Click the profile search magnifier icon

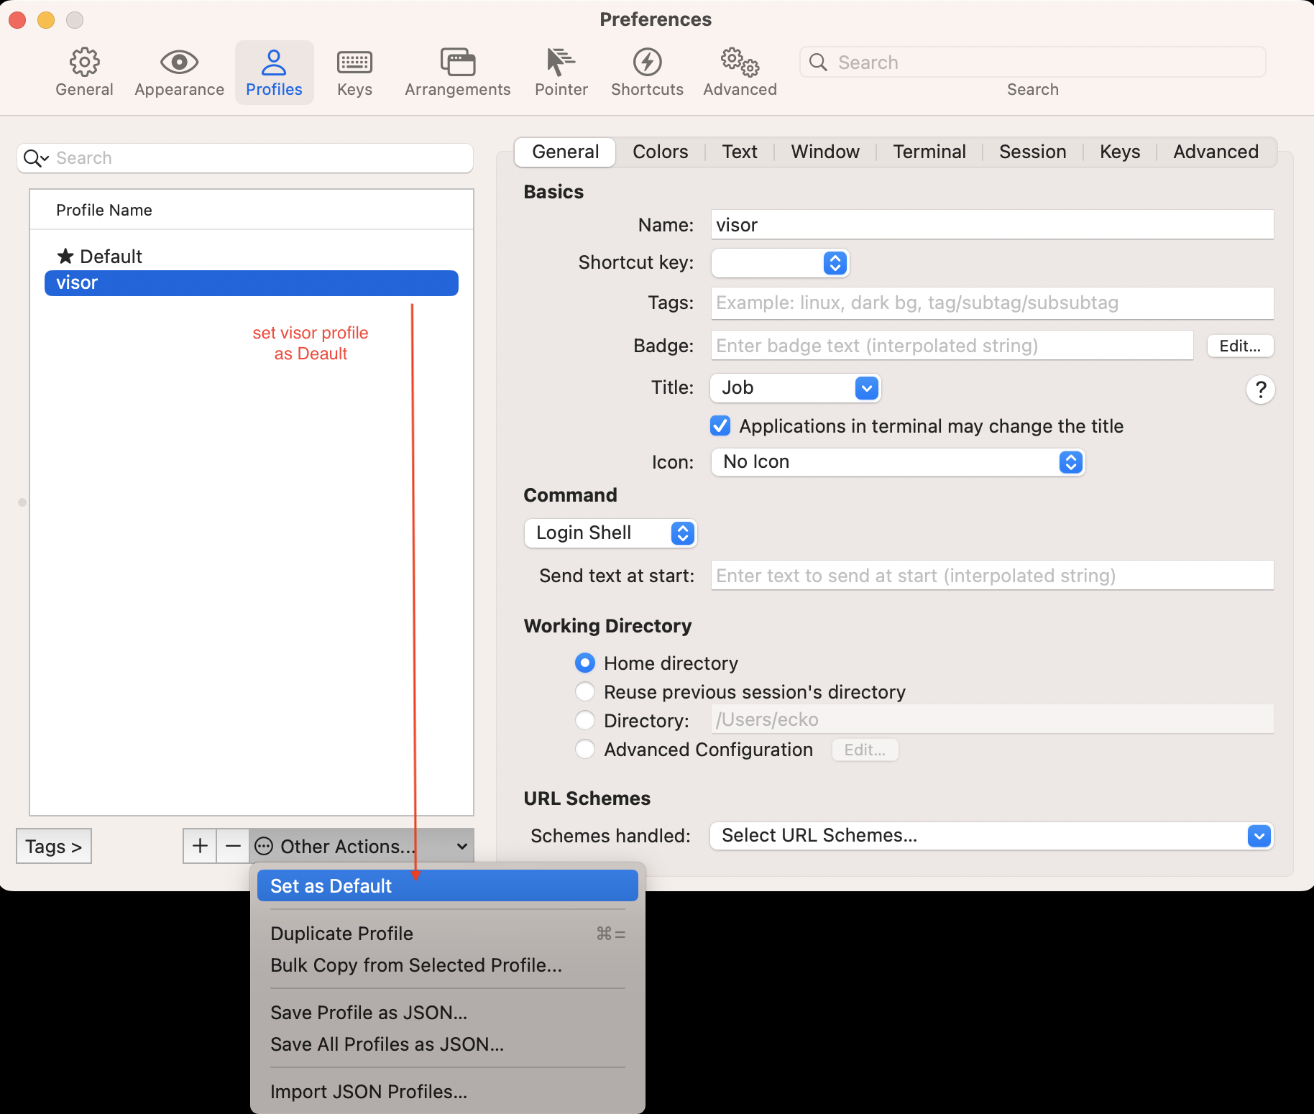pos(35,158)
